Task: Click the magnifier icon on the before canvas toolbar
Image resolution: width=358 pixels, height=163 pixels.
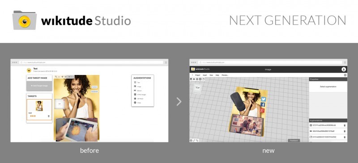Action: point(56,77)
